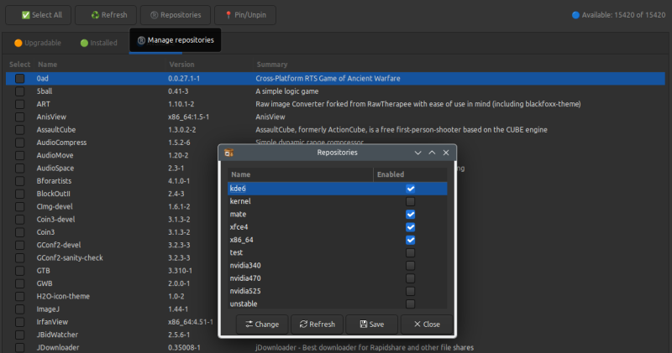Enable the nvidia525 repository checkbox
Image resolution: width=672 pixels, height=353 pixels.
pyautogui.click(x=410, y=292)
